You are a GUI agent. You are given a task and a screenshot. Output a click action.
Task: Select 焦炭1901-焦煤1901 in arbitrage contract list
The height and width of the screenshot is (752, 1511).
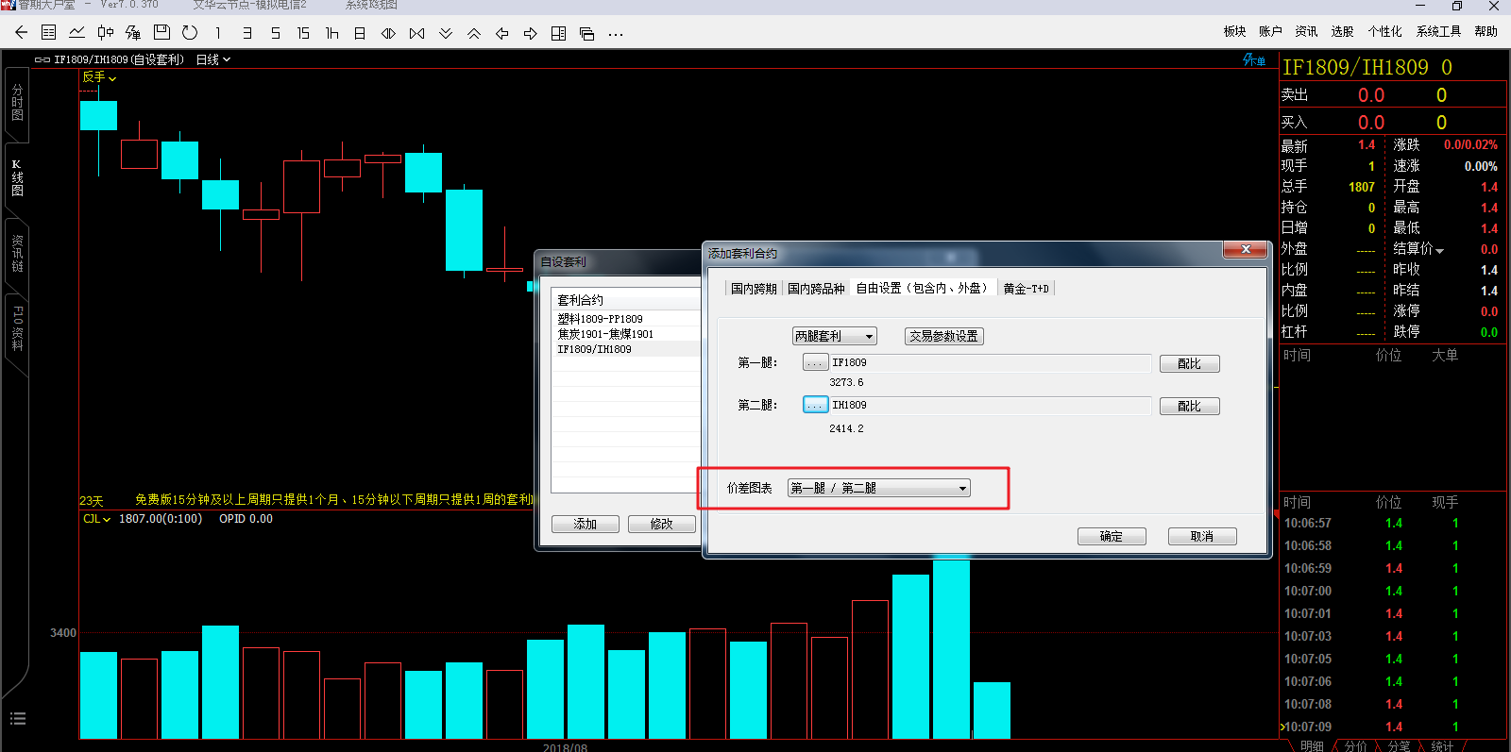605,334
